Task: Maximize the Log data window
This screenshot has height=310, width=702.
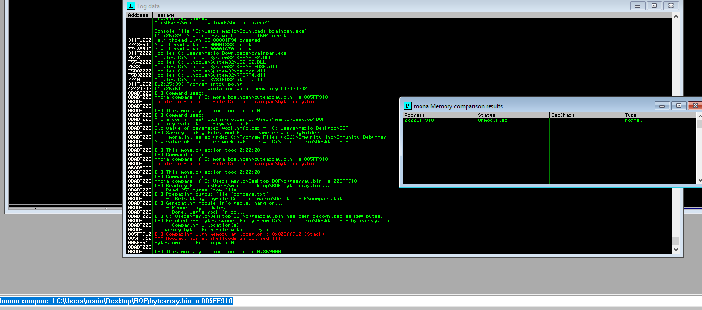Action: [x=654, y=6]
